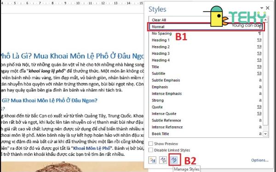Apply the Heading 2 style
This screenshot has width=276, height=172.
[206, 47]
